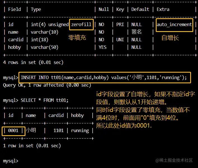Click the 'hobby' field in describe table
This screenshot has width=198, height=168.
click(15, 47)
